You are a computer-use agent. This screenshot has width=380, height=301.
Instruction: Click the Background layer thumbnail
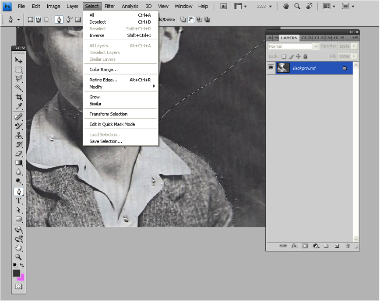coord(283,68)
